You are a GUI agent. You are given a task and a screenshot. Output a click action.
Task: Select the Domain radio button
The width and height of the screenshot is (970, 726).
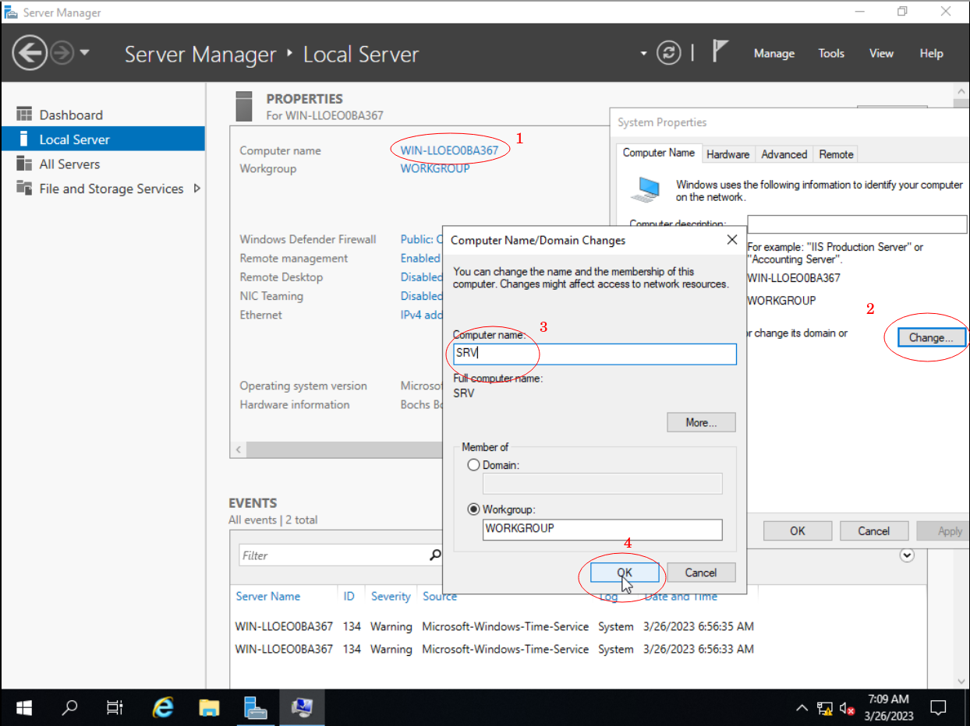(x=473, y=465)
